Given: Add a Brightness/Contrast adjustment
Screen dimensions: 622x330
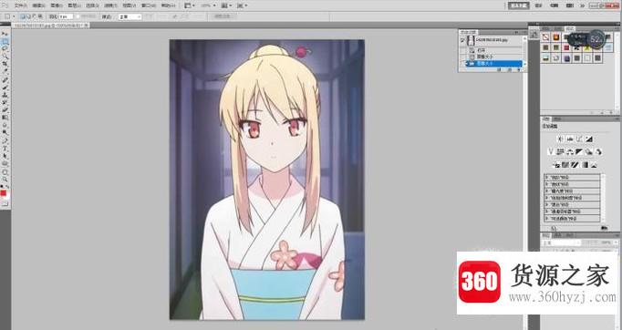Looking at the screenshot, I should (560, 139).
